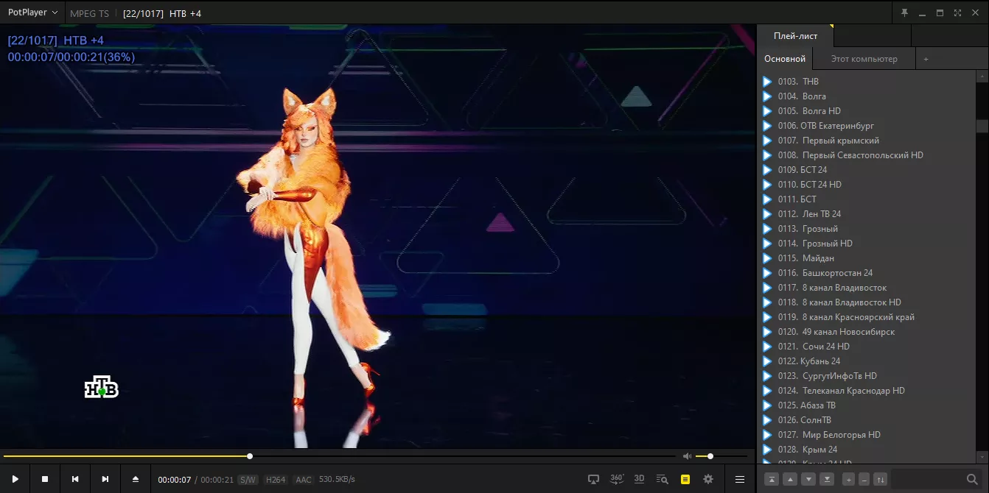Image resolution: width=989 pixels, height=493 pixels.
Task: Add item with plus button below playlist
Action: pyautogui.click(x=848, y=479)
